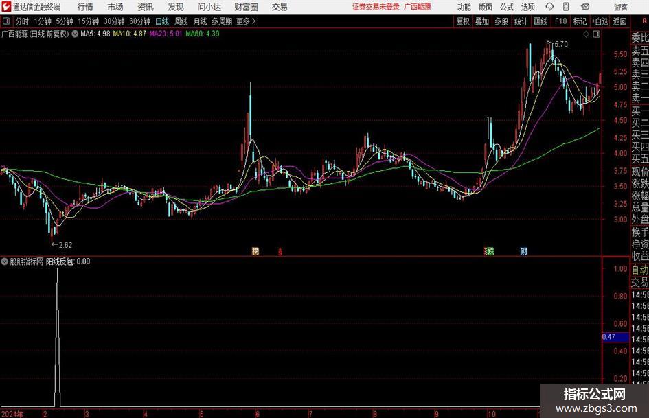This screenshot has height=418, width=649.
Task: Select the 周线 weekly period tab
Action: coord(181,21)
